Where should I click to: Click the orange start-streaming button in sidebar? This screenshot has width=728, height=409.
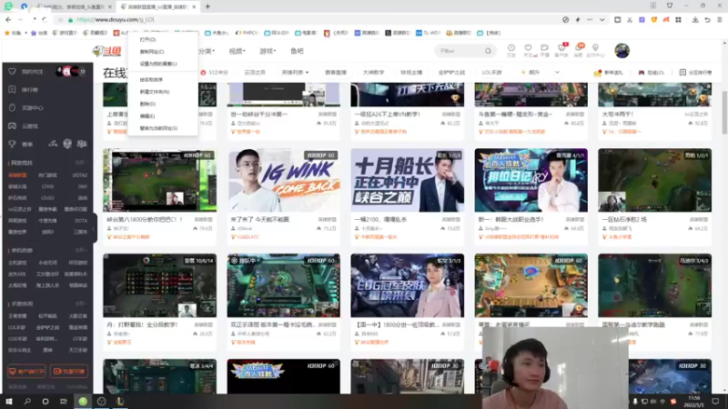click(x=69, y=372)
